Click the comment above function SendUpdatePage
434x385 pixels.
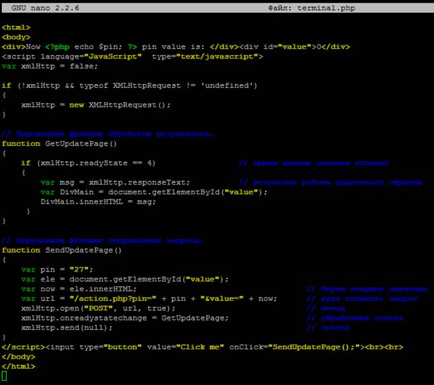click(103, 241)
